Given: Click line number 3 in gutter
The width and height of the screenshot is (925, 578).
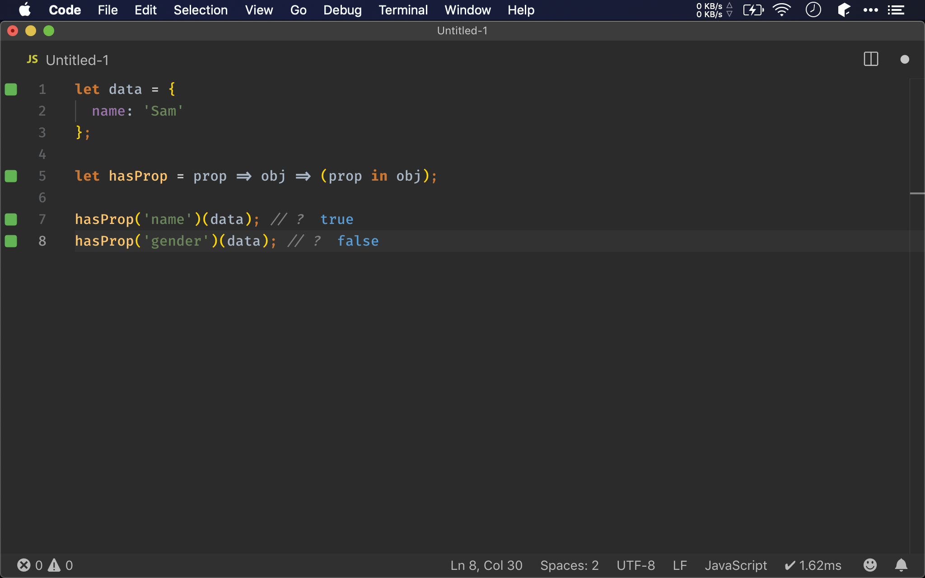Looking at the screenshot, I should tap(42, 133).
